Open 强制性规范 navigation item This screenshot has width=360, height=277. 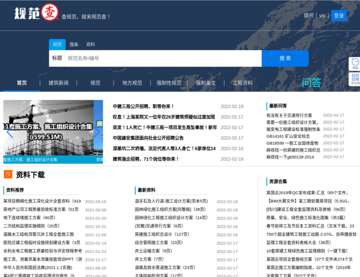169,83
